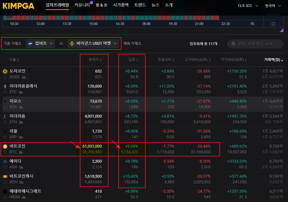Screen dimensions: 288x202
Task: Focus the coin search input field
Action: [x=255, y=44]
